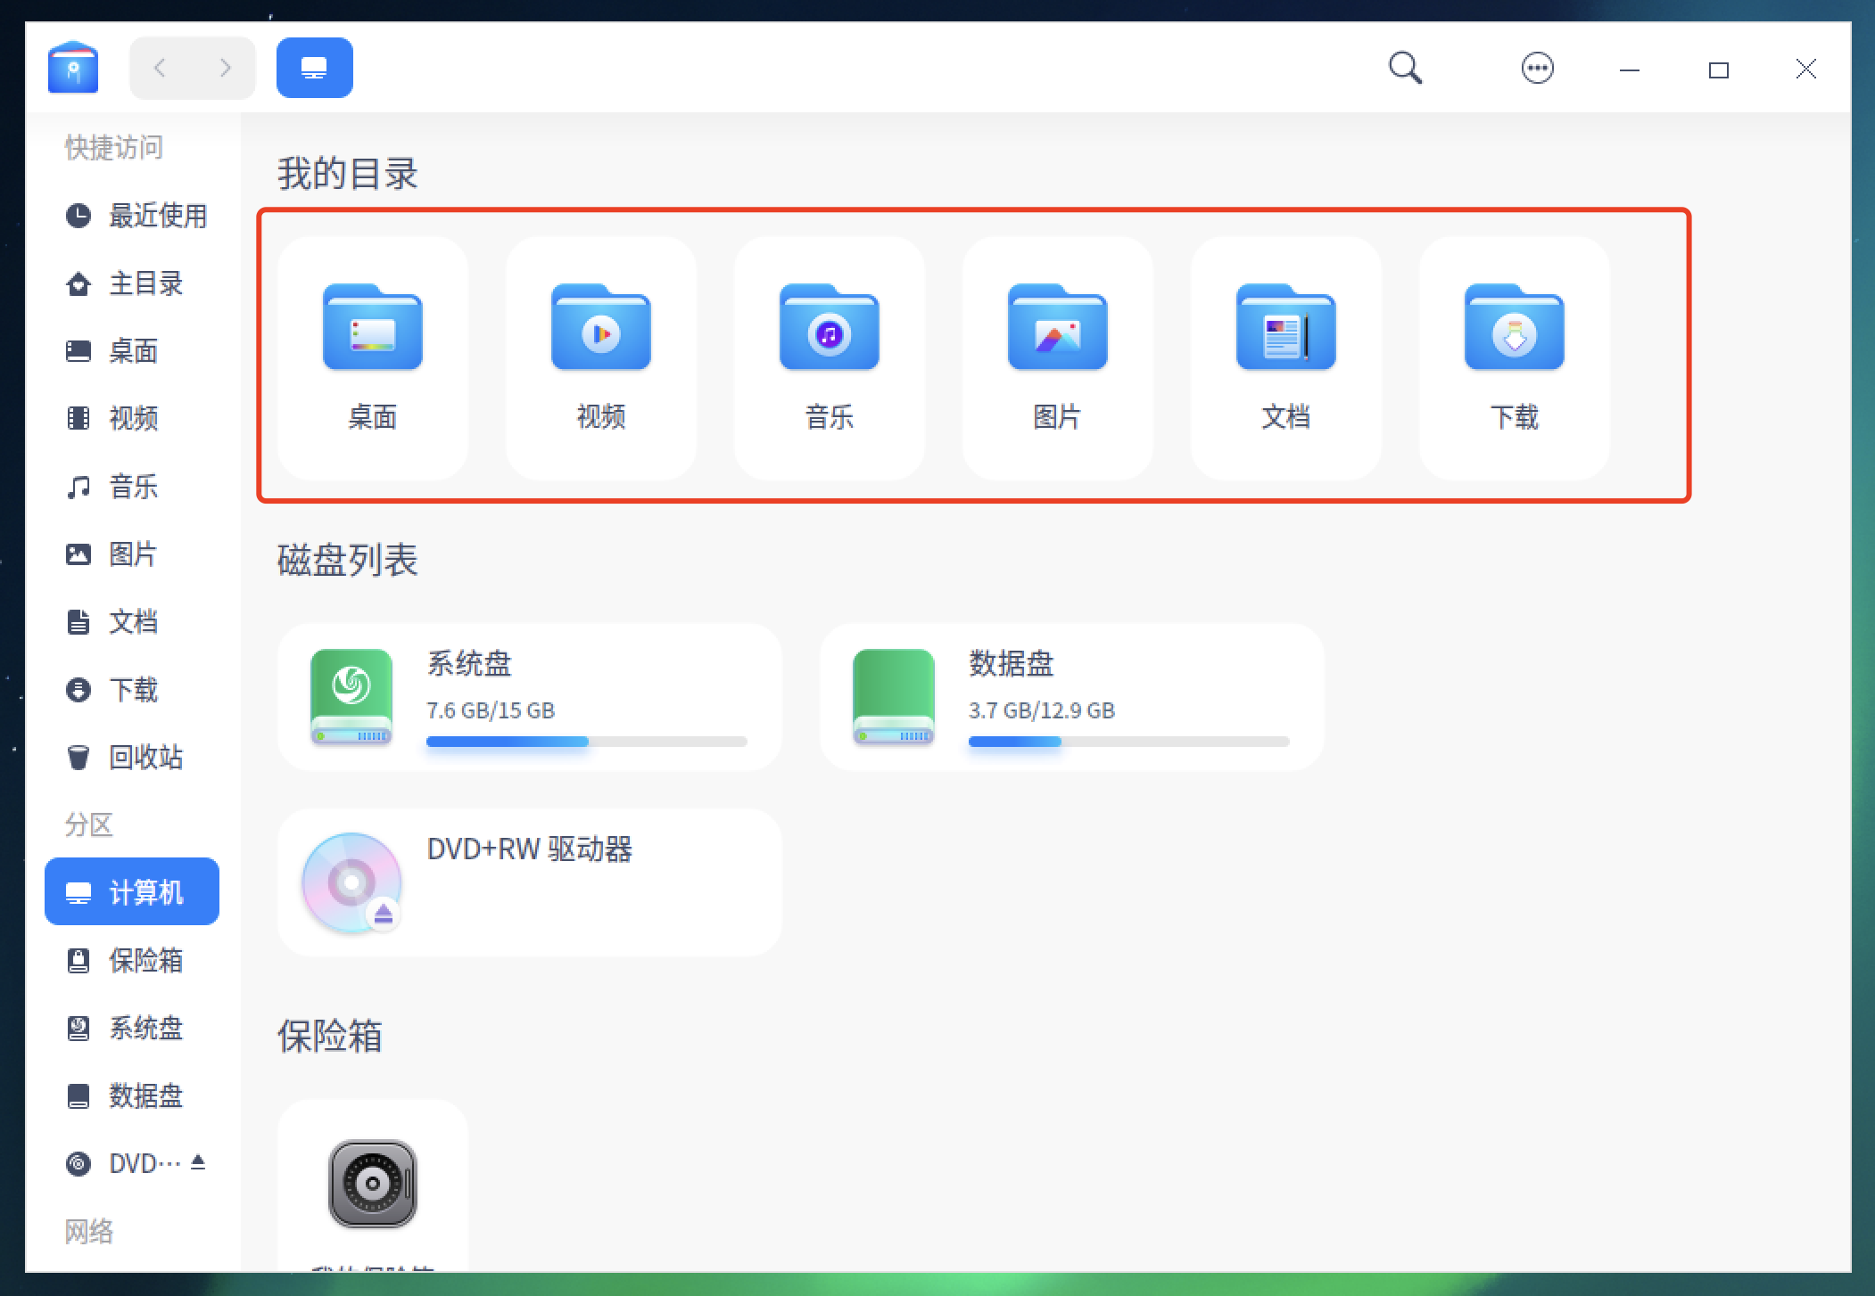The width and height of the screenshot is (1875, 1296).
Task: Go forward with the right arrow button
Action: point(225,68)
